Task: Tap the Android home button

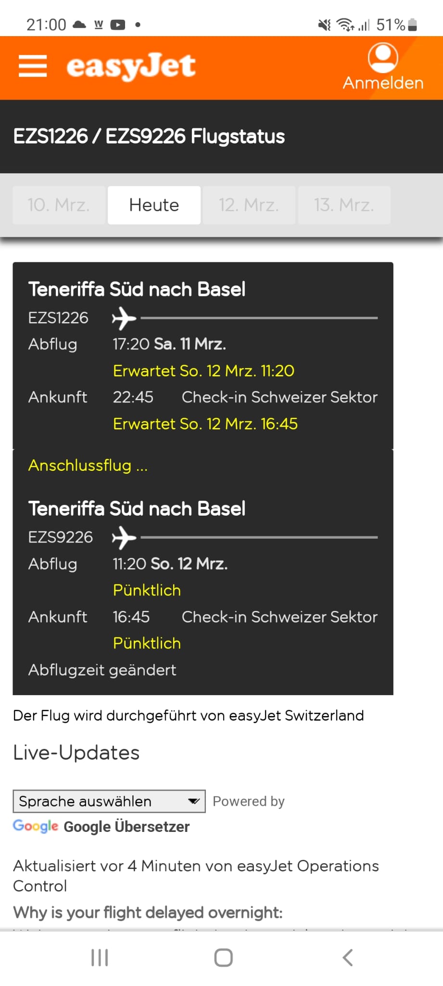Action: tap(224, 958)
